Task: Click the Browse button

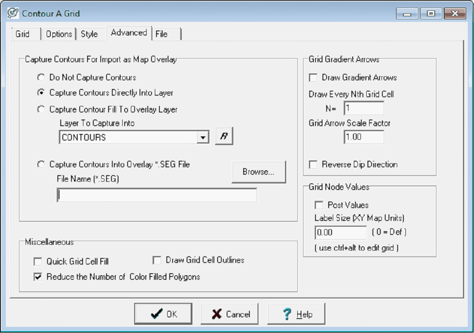Action: tap(258, 172)
